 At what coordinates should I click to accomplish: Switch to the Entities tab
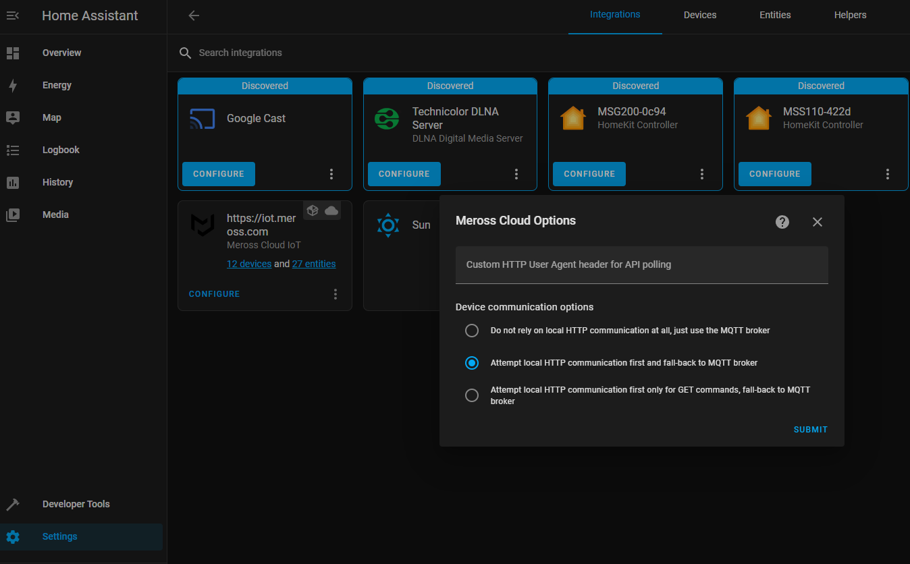(775, 15)
